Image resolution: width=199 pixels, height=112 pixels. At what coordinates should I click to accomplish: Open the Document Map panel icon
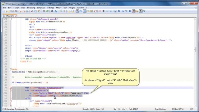tap(92, 11)
